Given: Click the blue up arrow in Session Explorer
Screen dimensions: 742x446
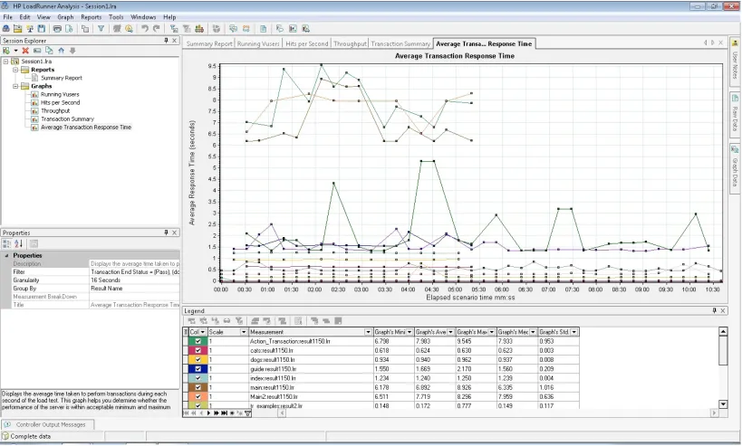Looking at the screenshot, I should (x=61, y=51).
